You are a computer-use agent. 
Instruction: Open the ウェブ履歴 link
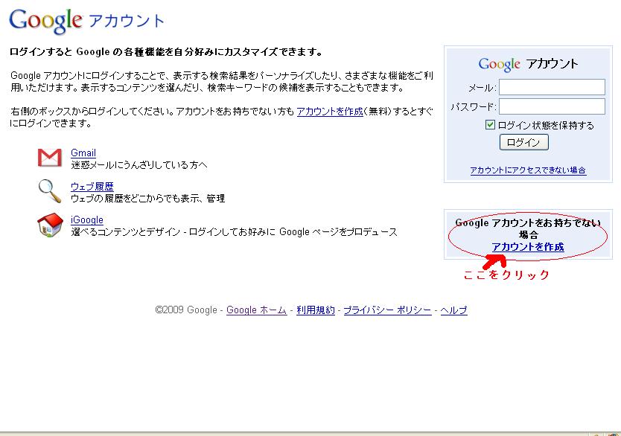click(x=92, y=186)
